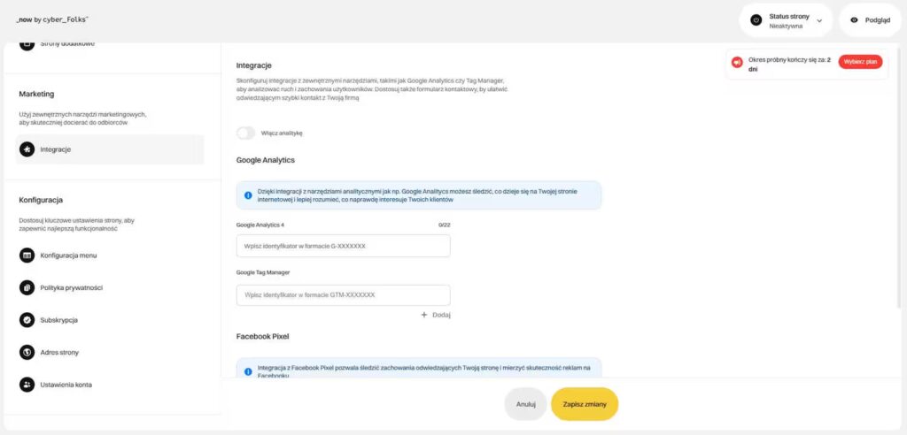Open the Subskrypcja section
Image resolution: width=907 pixels, height=435 pixels.
coord(59,320)
